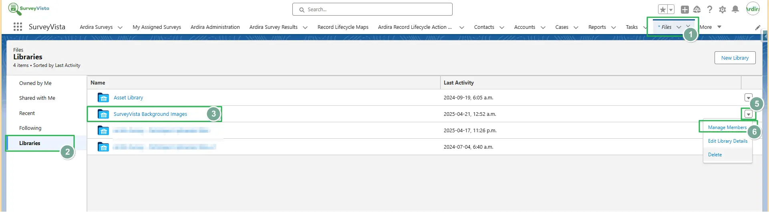
Task: Open SurveyVista Background Images library
Action: click(x=150, y=114)
